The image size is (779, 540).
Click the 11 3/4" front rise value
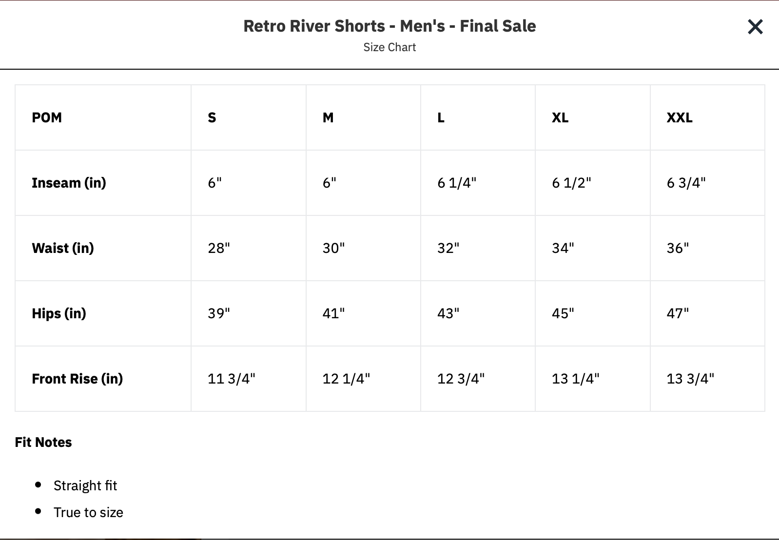pyautogui.click(x=232, y=379)
